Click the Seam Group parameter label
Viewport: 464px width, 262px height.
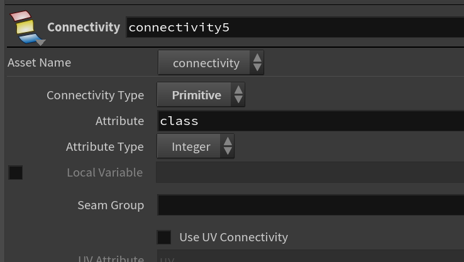click(x=111, y=205)
